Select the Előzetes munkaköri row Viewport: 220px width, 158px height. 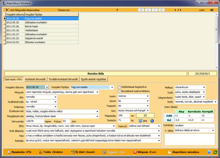42,42
